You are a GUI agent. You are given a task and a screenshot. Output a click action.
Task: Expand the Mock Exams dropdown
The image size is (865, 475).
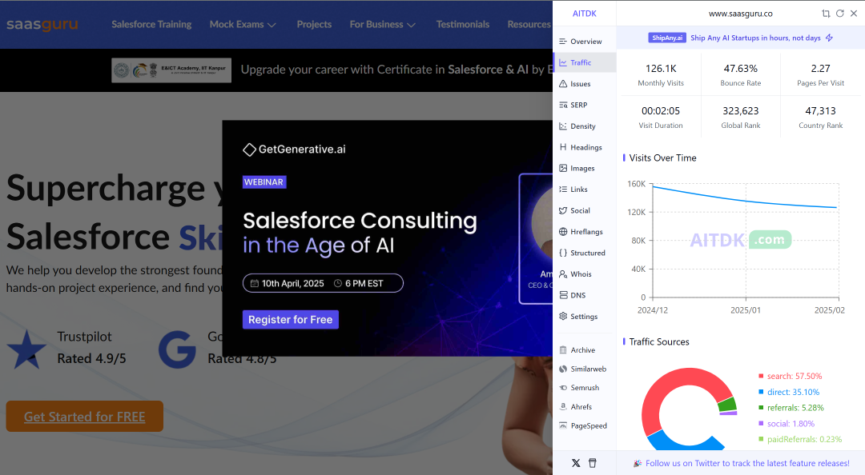tap(242, 24)
